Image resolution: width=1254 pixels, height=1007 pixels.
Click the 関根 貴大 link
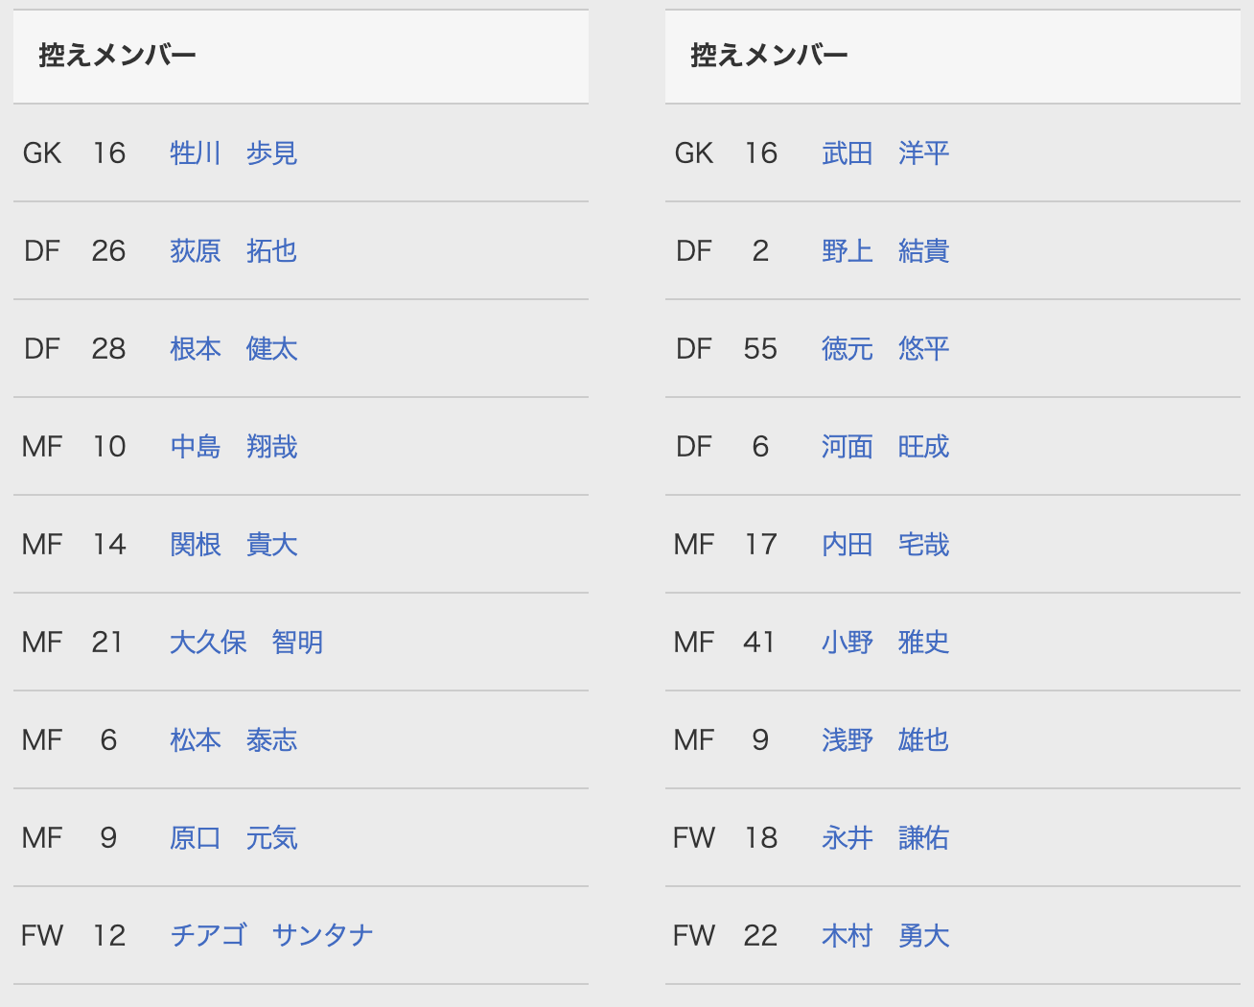(x=233, y=545)
